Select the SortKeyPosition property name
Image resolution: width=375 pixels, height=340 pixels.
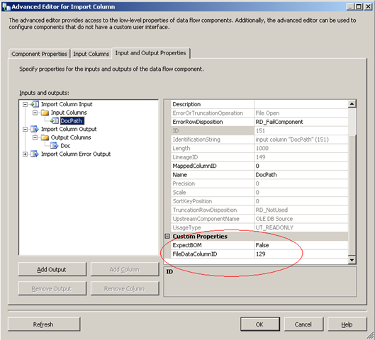193,201
